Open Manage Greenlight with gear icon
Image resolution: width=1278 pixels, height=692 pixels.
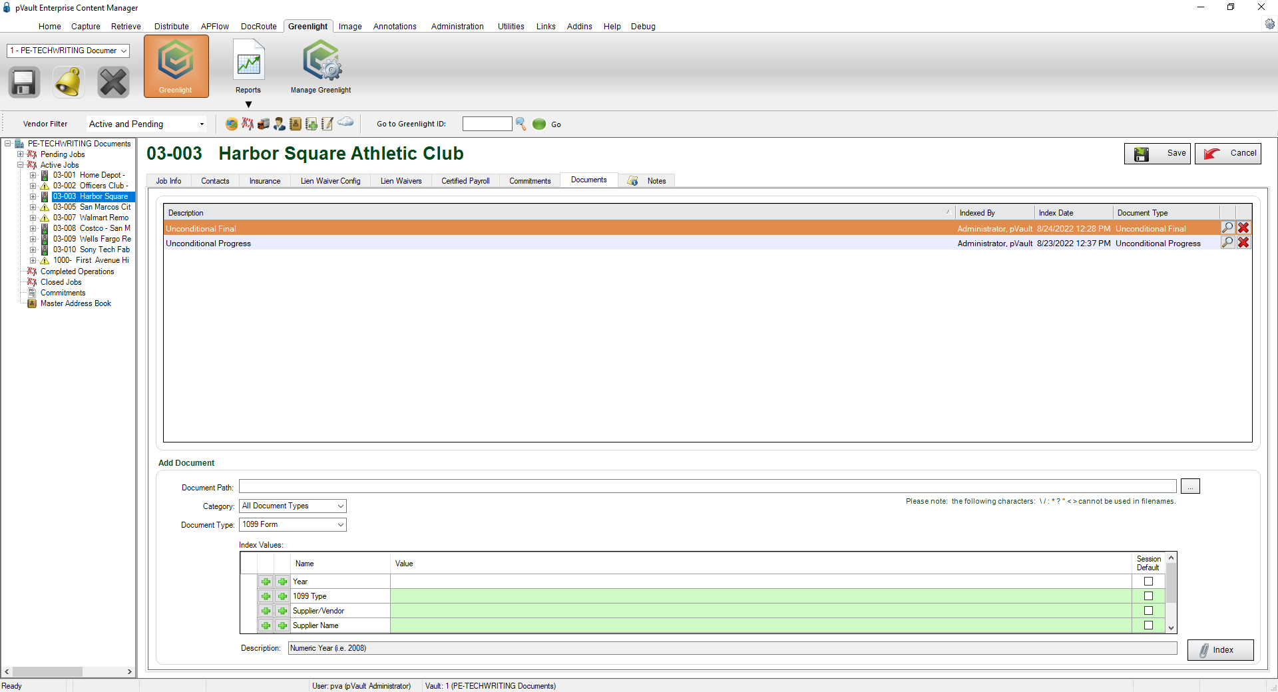coord(321,66)
